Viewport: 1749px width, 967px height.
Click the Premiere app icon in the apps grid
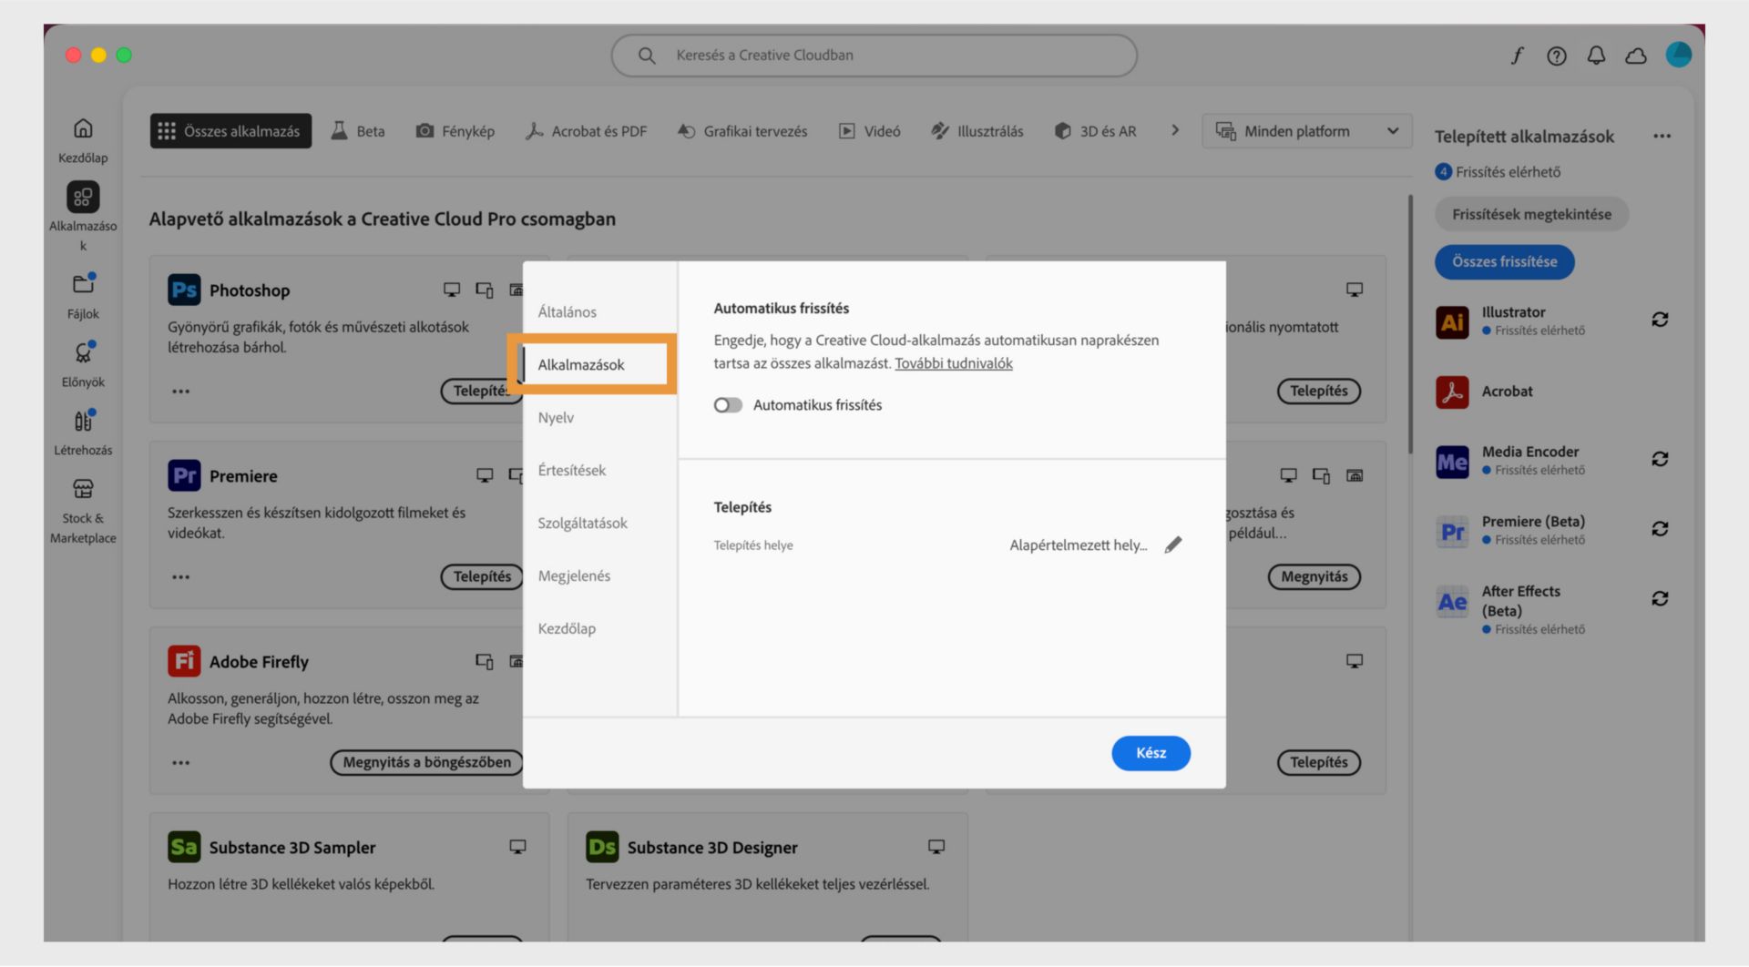(x=184, y=475)
